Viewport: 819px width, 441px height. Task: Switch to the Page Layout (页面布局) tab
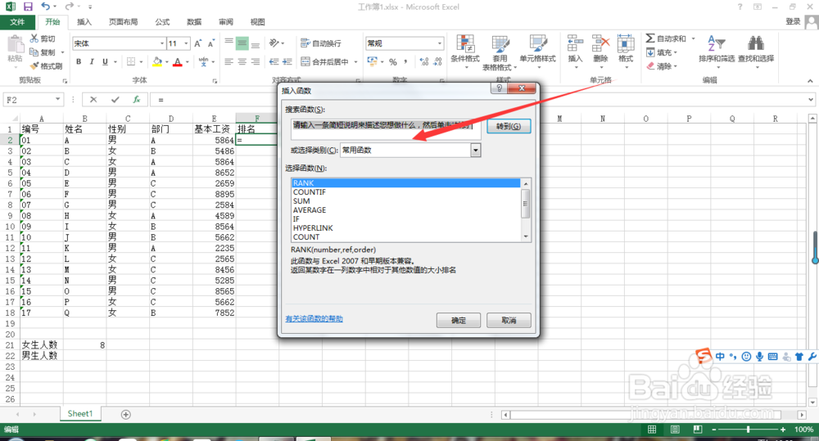pyautogui.click(x=124, y=22)
